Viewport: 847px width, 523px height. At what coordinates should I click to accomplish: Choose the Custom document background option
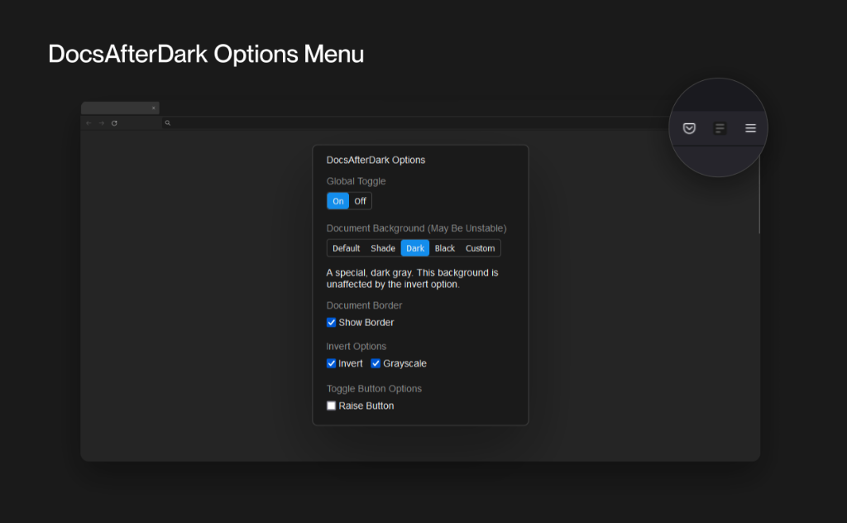(x=481, y=248)
